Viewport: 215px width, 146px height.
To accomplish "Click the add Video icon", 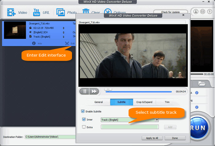I will [x=11, y=12].
